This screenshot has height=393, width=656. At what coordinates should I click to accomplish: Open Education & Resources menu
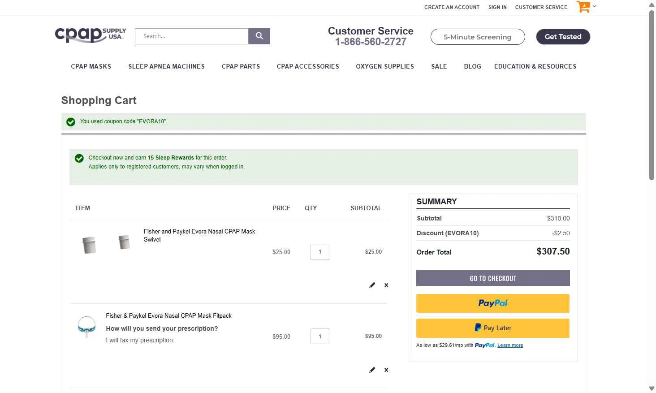click(x=535, y=66)
